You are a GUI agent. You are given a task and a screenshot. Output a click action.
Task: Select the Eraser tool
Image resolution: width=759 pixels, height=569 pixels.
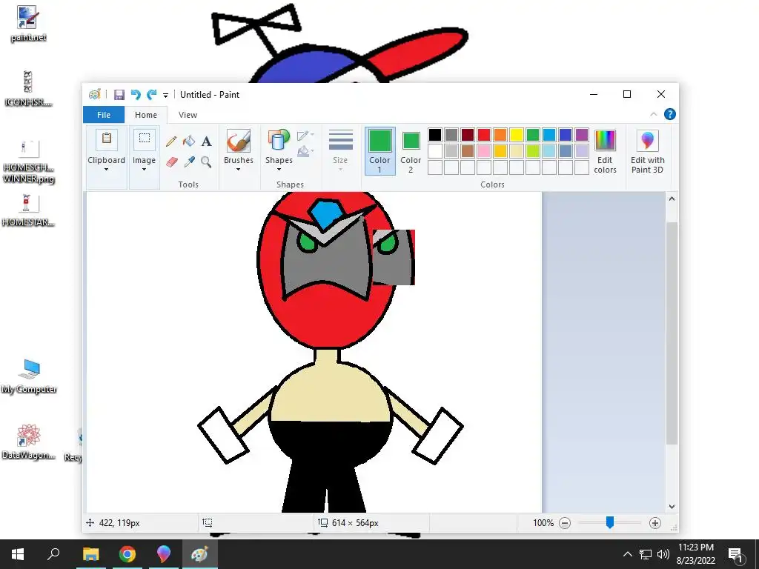[171, 162]
